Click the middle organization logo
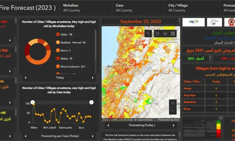235x141 pixels. coord(215,22)
